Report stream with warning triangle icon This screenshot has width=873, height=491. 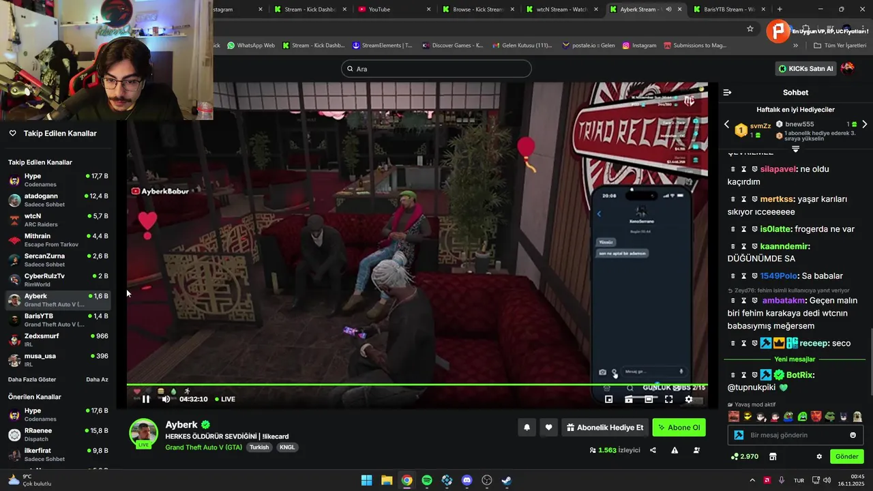[x=675, y=450]
